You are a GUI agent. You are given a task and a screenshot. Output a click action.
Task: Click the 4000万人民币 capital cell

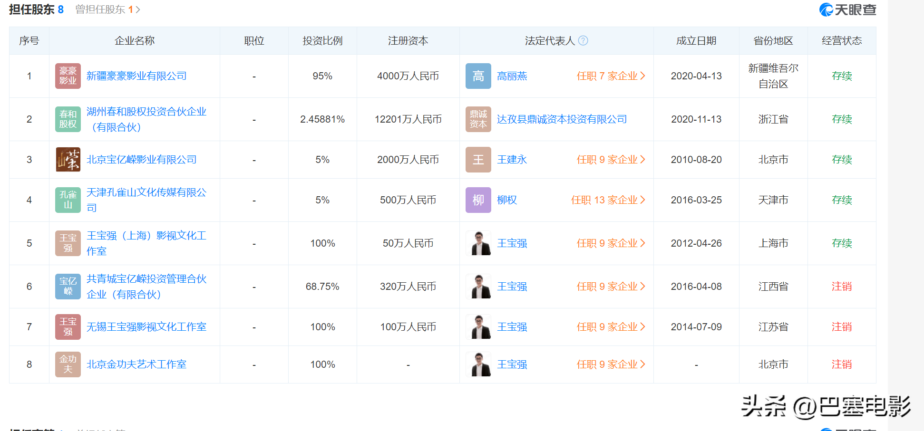point(408,76)
